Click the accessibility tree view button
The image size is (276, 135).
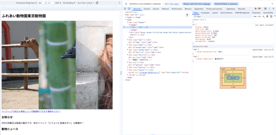(187, 15)
